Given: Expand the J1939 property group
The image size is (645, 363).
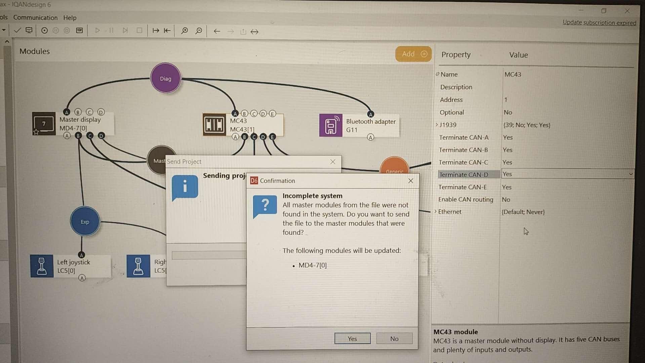Looking at the screenshot, I should pyautogui.click(x=437, y=125).
